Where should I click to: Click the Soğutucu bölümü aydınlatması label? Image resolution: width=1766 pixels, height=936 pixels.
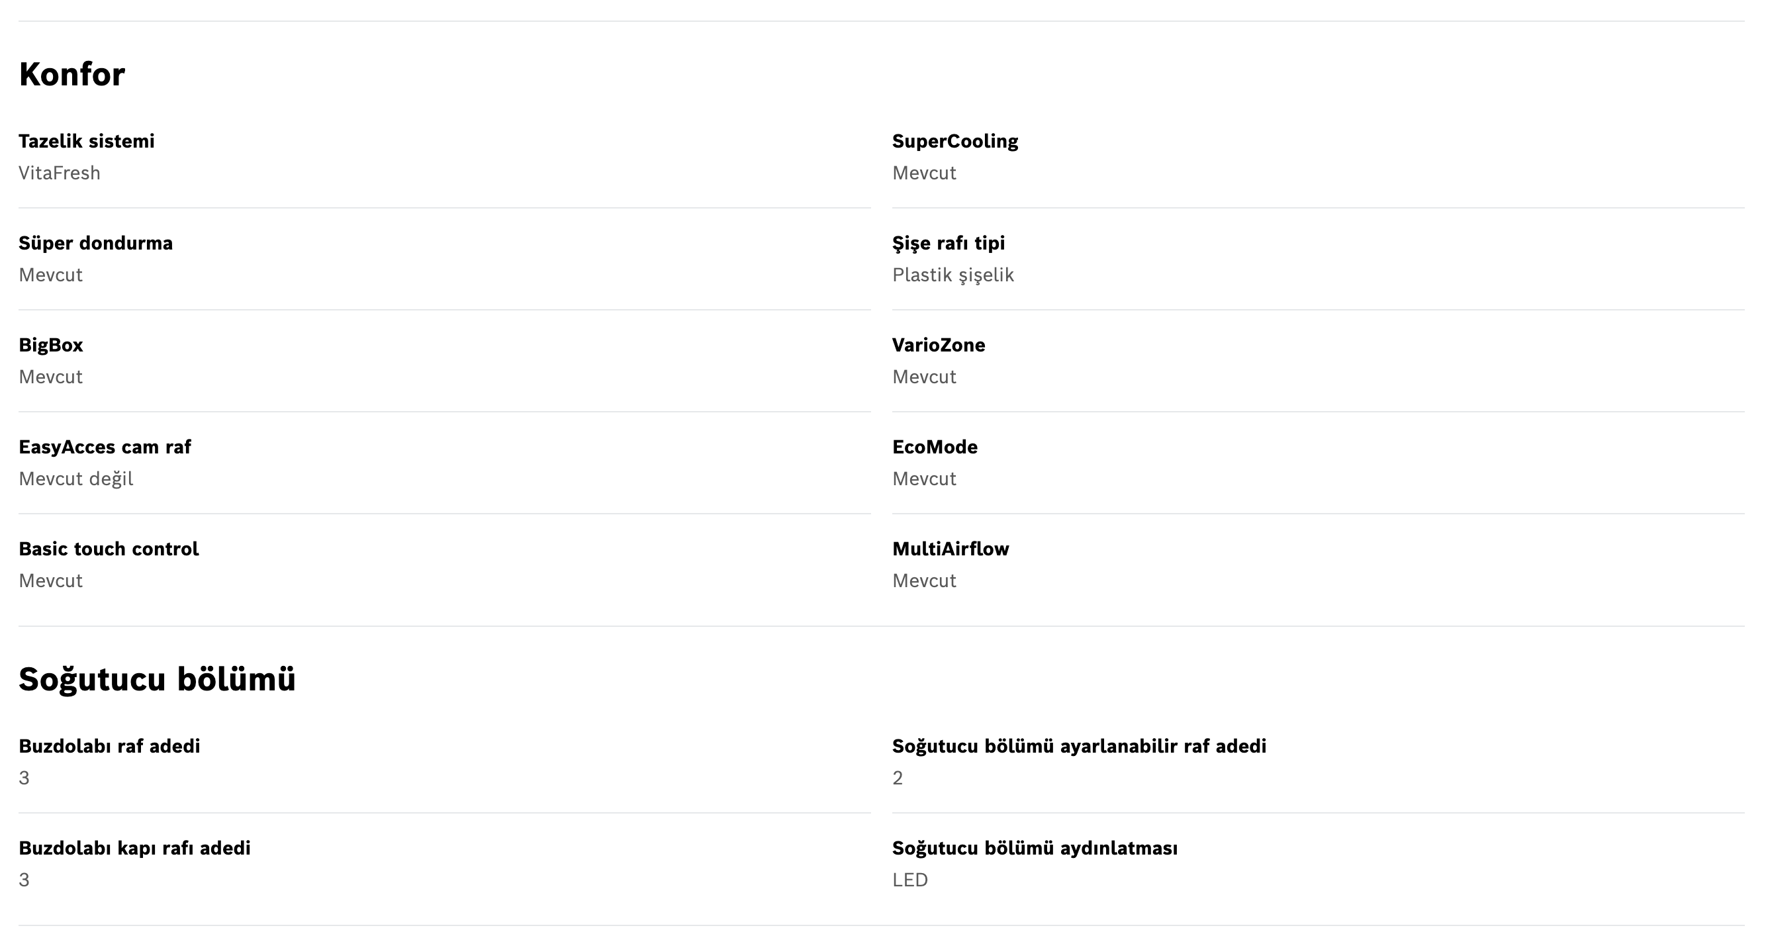click(x=1035, y=848)
